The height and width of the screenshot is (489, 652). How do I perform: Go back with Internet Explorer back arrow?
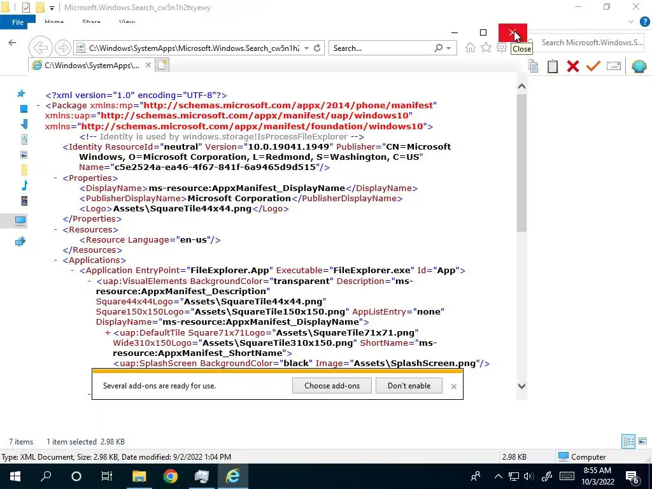(40, 48)
